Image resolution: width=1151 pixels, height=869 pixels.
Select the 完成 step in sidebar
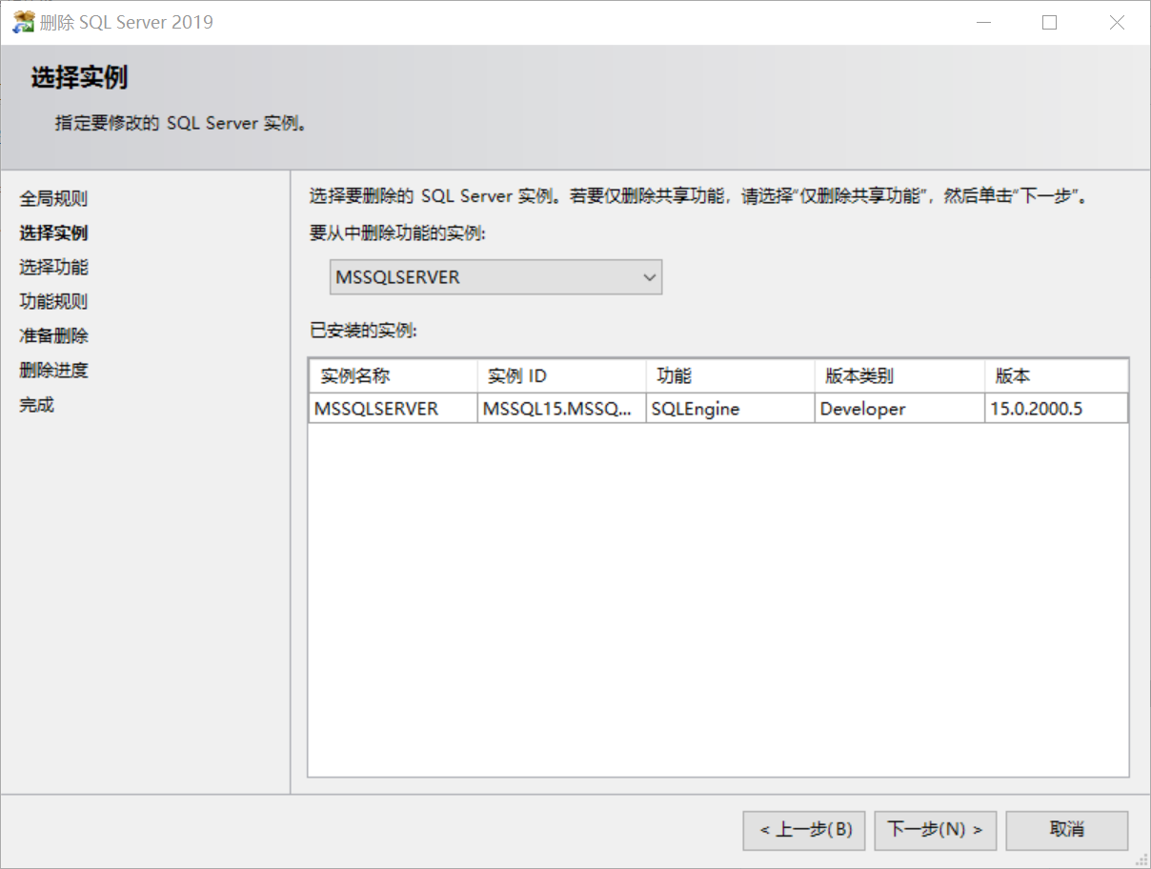click(37, 405)
